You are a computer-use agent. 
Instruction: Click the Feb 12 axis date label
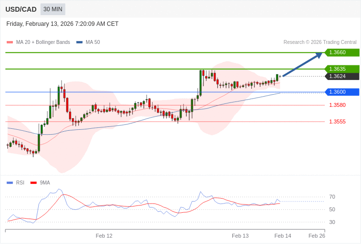[x=104, y=236]
